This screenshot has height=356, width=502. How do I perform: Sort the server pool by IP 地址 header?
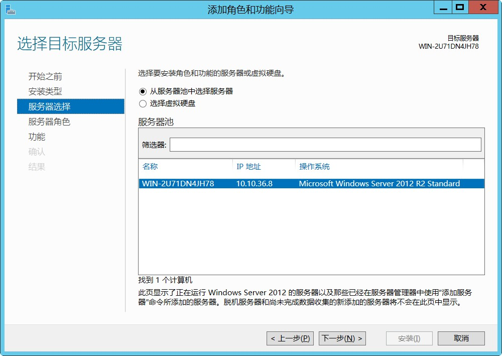pyautogui.click(x=248, y=167)
